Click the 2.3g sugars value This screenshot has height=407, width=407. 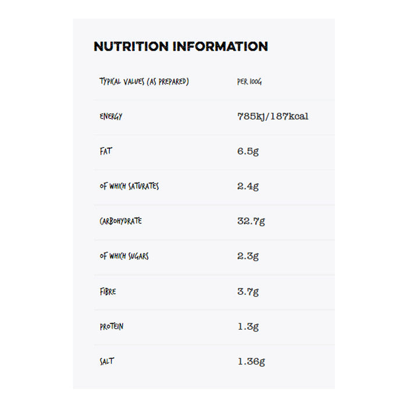pyautogui.click(x=248, y=256)
